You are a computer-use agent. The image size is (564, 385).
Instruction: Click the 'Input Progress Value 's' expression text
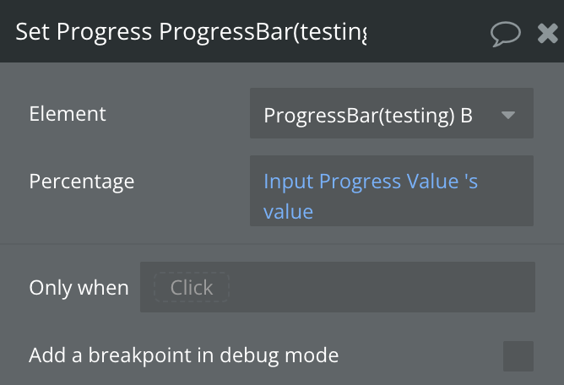pyautogui.click(x=371, y=182)
